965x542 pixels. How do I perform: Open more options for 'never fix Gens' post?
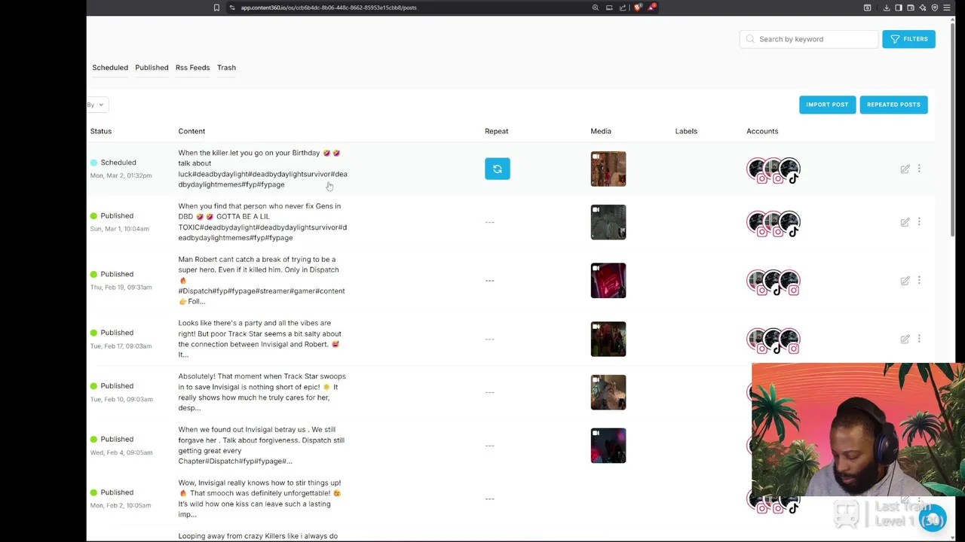(x=919, y=222)
